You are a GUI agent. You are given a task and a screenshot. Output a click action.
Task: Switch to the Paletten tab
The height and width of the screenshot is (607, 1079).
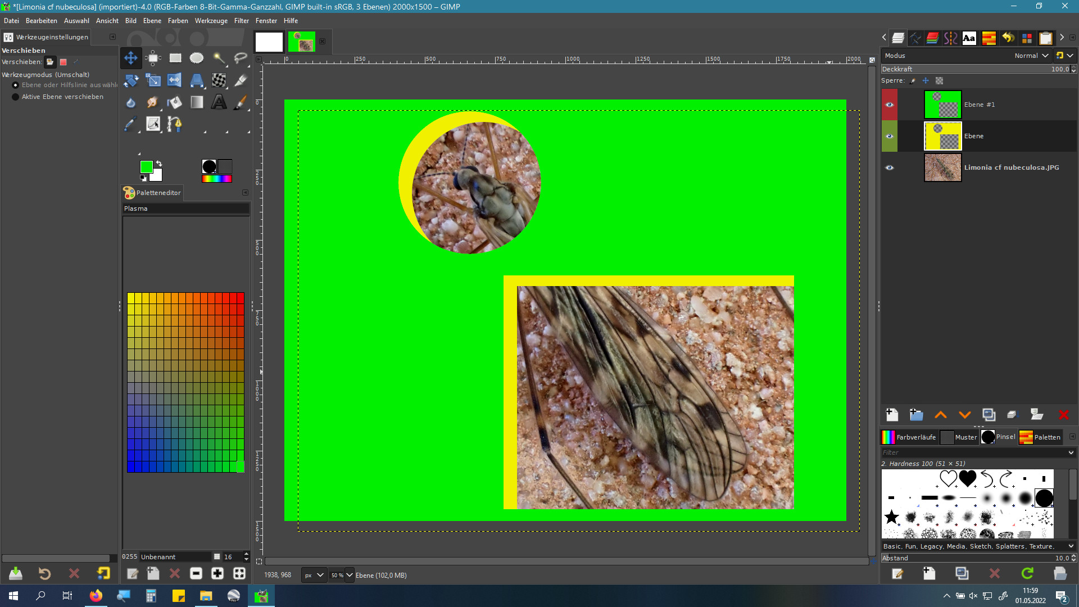[x=1040, y=437]
